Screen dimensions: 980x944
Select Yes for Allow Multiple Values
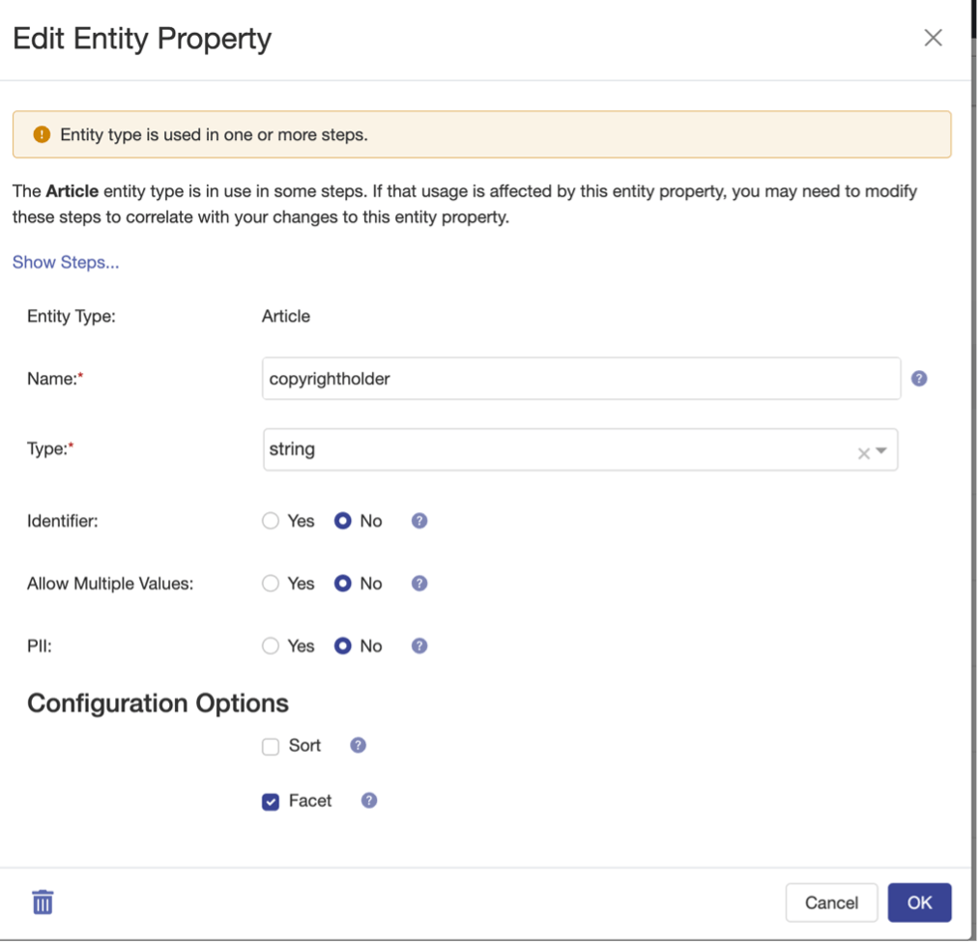click(x=271, y=584)
